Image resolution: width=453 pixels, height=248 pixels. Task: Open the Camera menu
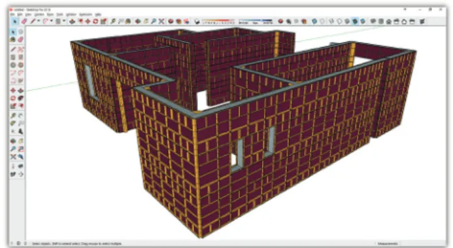39,14
